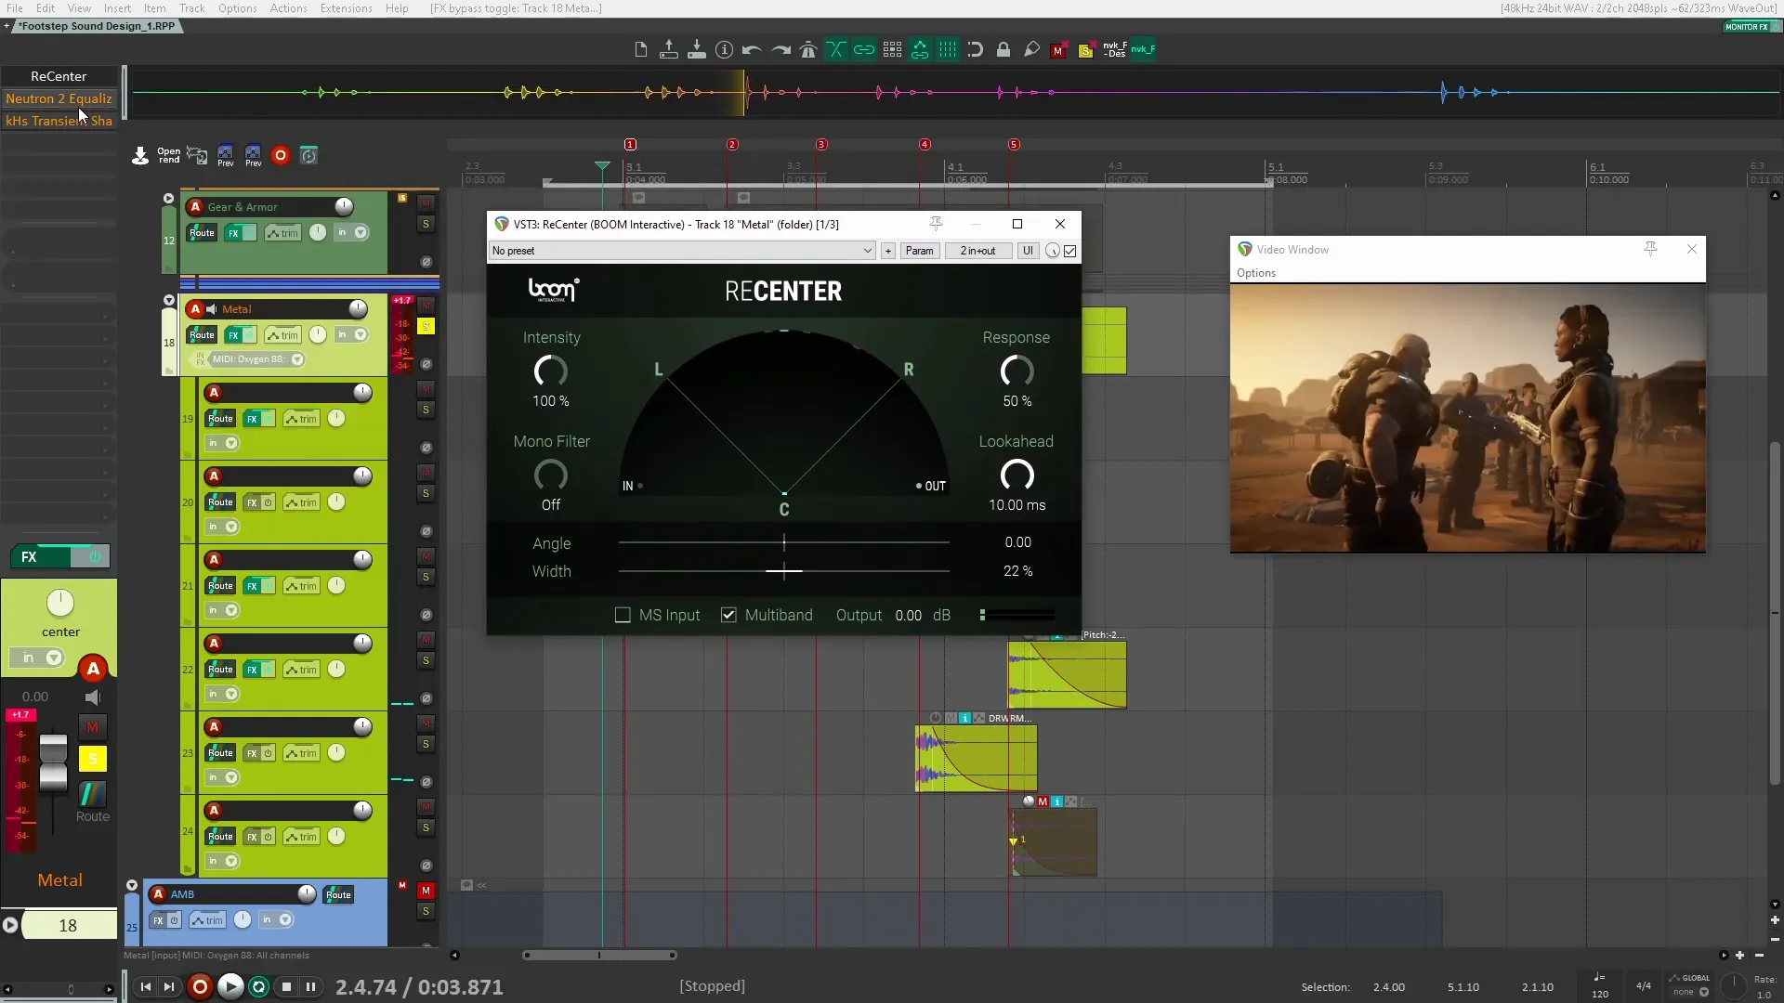Toggle the locking padlock icon
The width and height of the screenshot is (1784, 1003).
(1003, 50)
